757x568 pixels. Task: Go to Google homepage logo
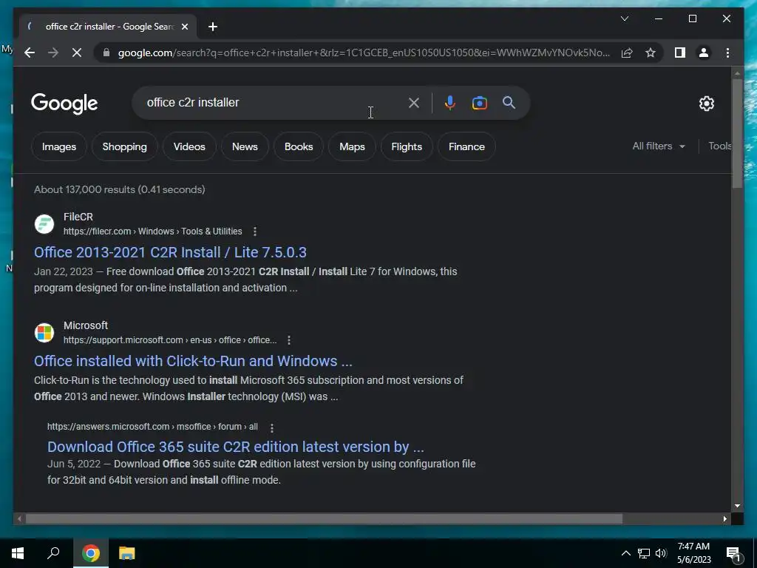(x=64, y=104)
